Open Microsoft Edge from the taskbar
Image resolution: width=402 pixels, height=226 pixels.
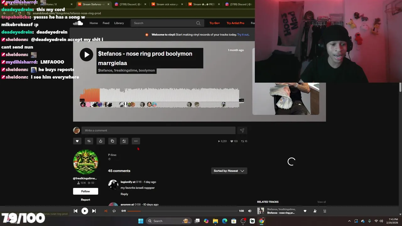tap(225, 221)
